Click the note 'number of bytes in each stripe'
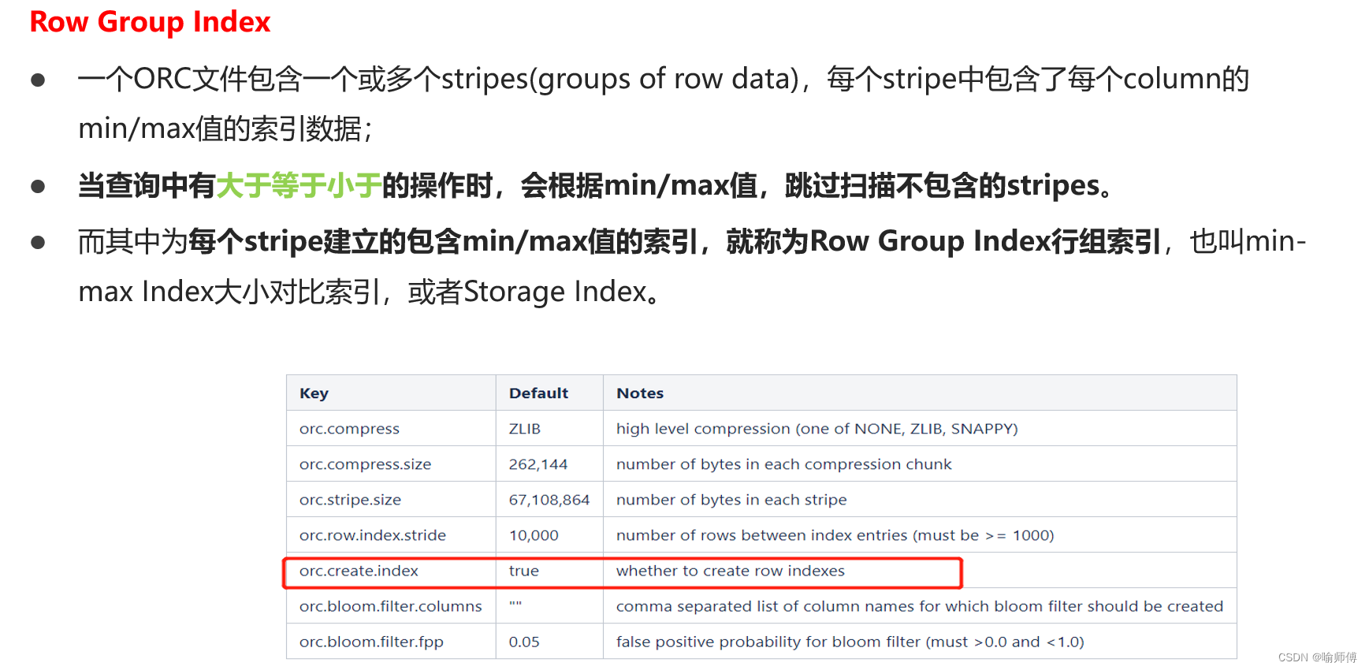Image resolution: width=1369 pixels, height=670 pixels. tap(731, 500)
